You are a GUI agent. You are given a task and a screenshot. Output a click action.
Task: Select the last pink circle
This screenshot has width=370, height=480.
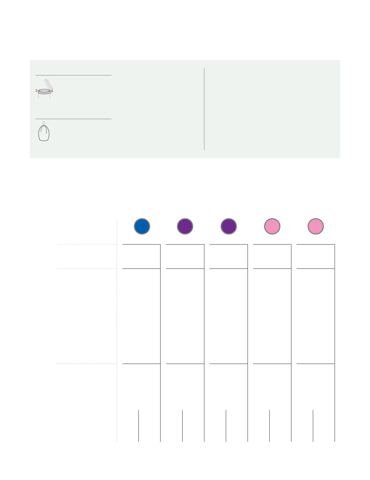point(316,226)
